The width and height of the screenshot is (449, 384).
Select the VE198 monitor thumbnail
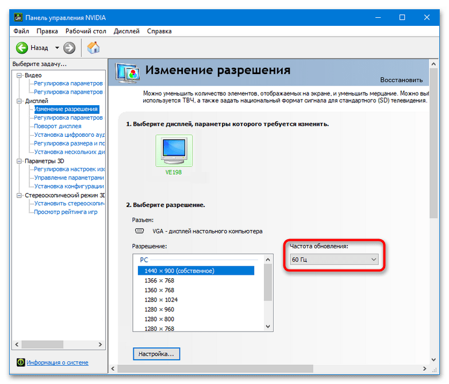(x=174, y=151)
